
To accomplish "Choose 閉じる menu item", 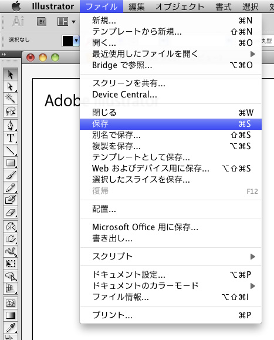I will coord(171,113).
